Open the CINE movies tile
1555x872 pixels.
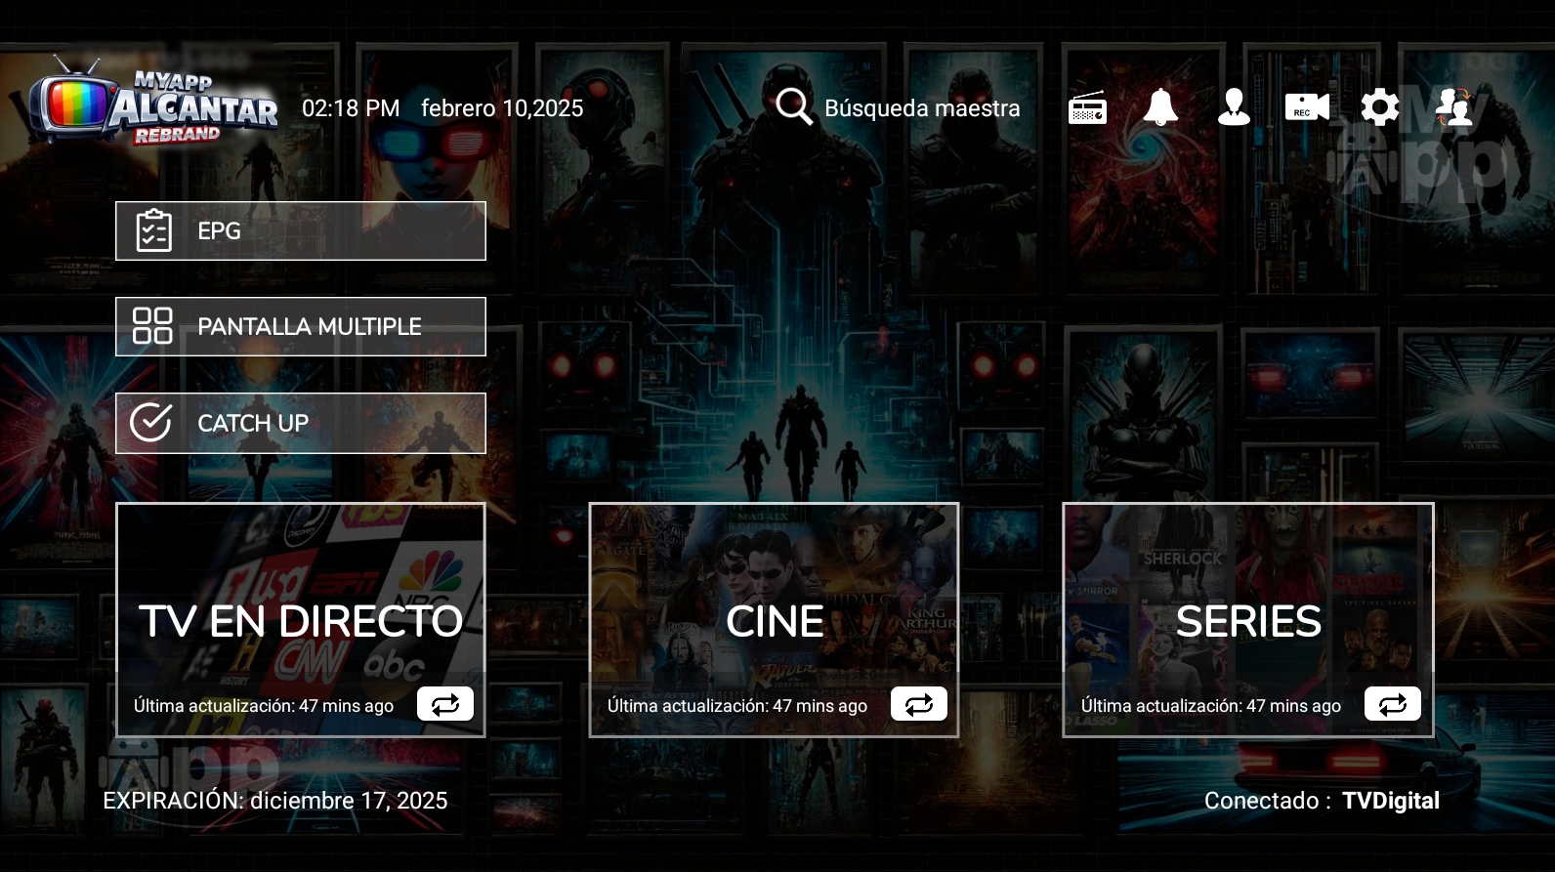click(x=774, y=605)
